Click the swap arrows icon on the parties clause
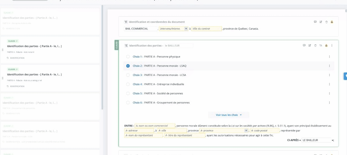Image resolution: width=347 pixels, height=155 pixels. point(321,45)
